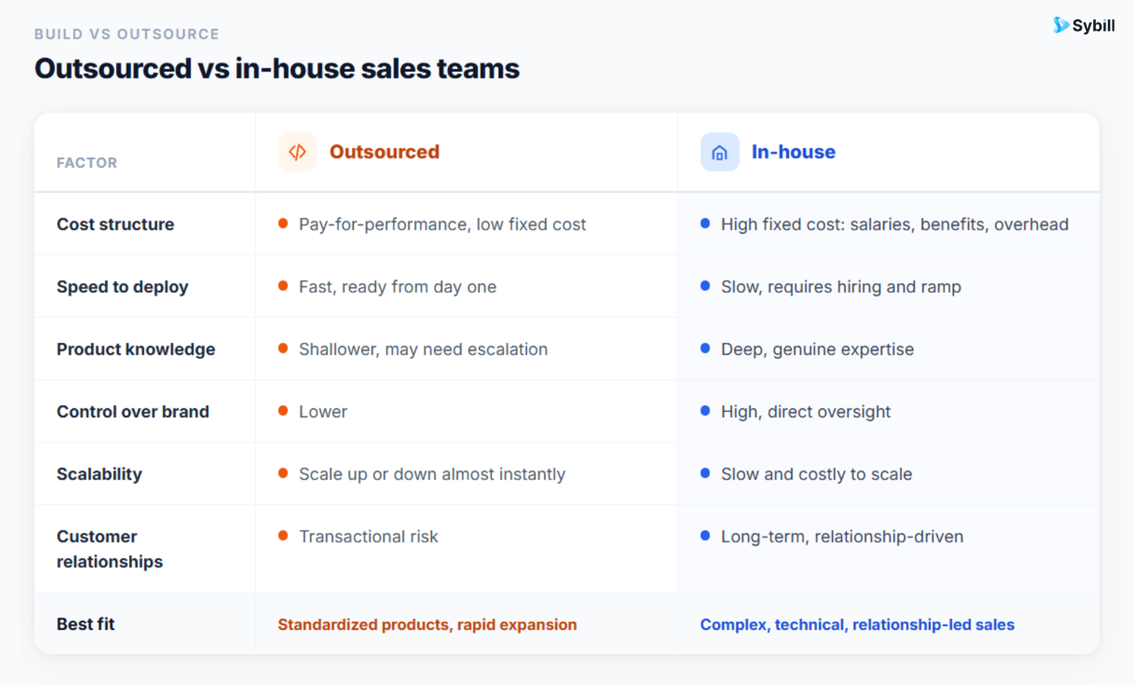The width and height of the screenshot is (1135, 685).
Task: Select the Outsourced column header text
Action: [x=385, y=152]
